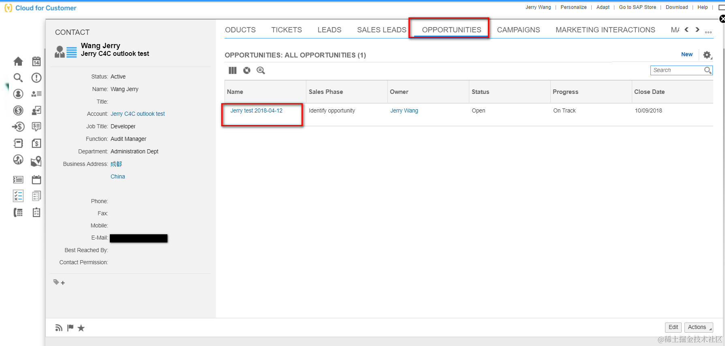Open the Jerry C4C outlook test account link
The width and height of the screenshot is (725, 346).
(138, 114)
